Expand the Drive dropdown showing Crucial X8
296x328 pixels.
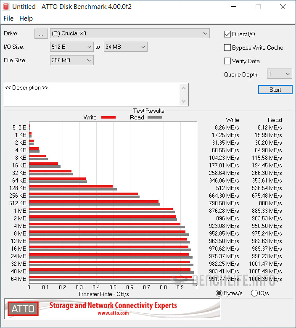(129, 34)
